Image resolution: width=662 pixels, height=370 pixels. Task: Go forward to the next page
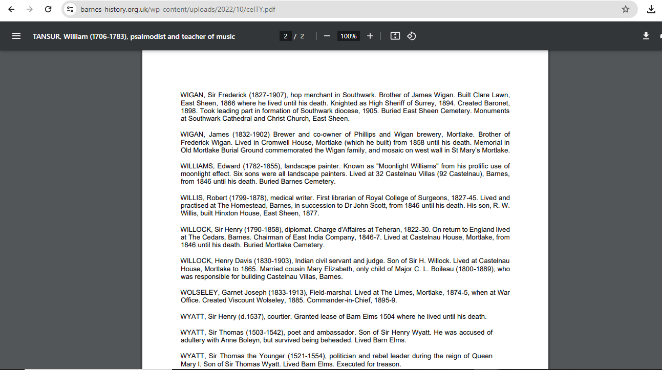tap(30, 9)
